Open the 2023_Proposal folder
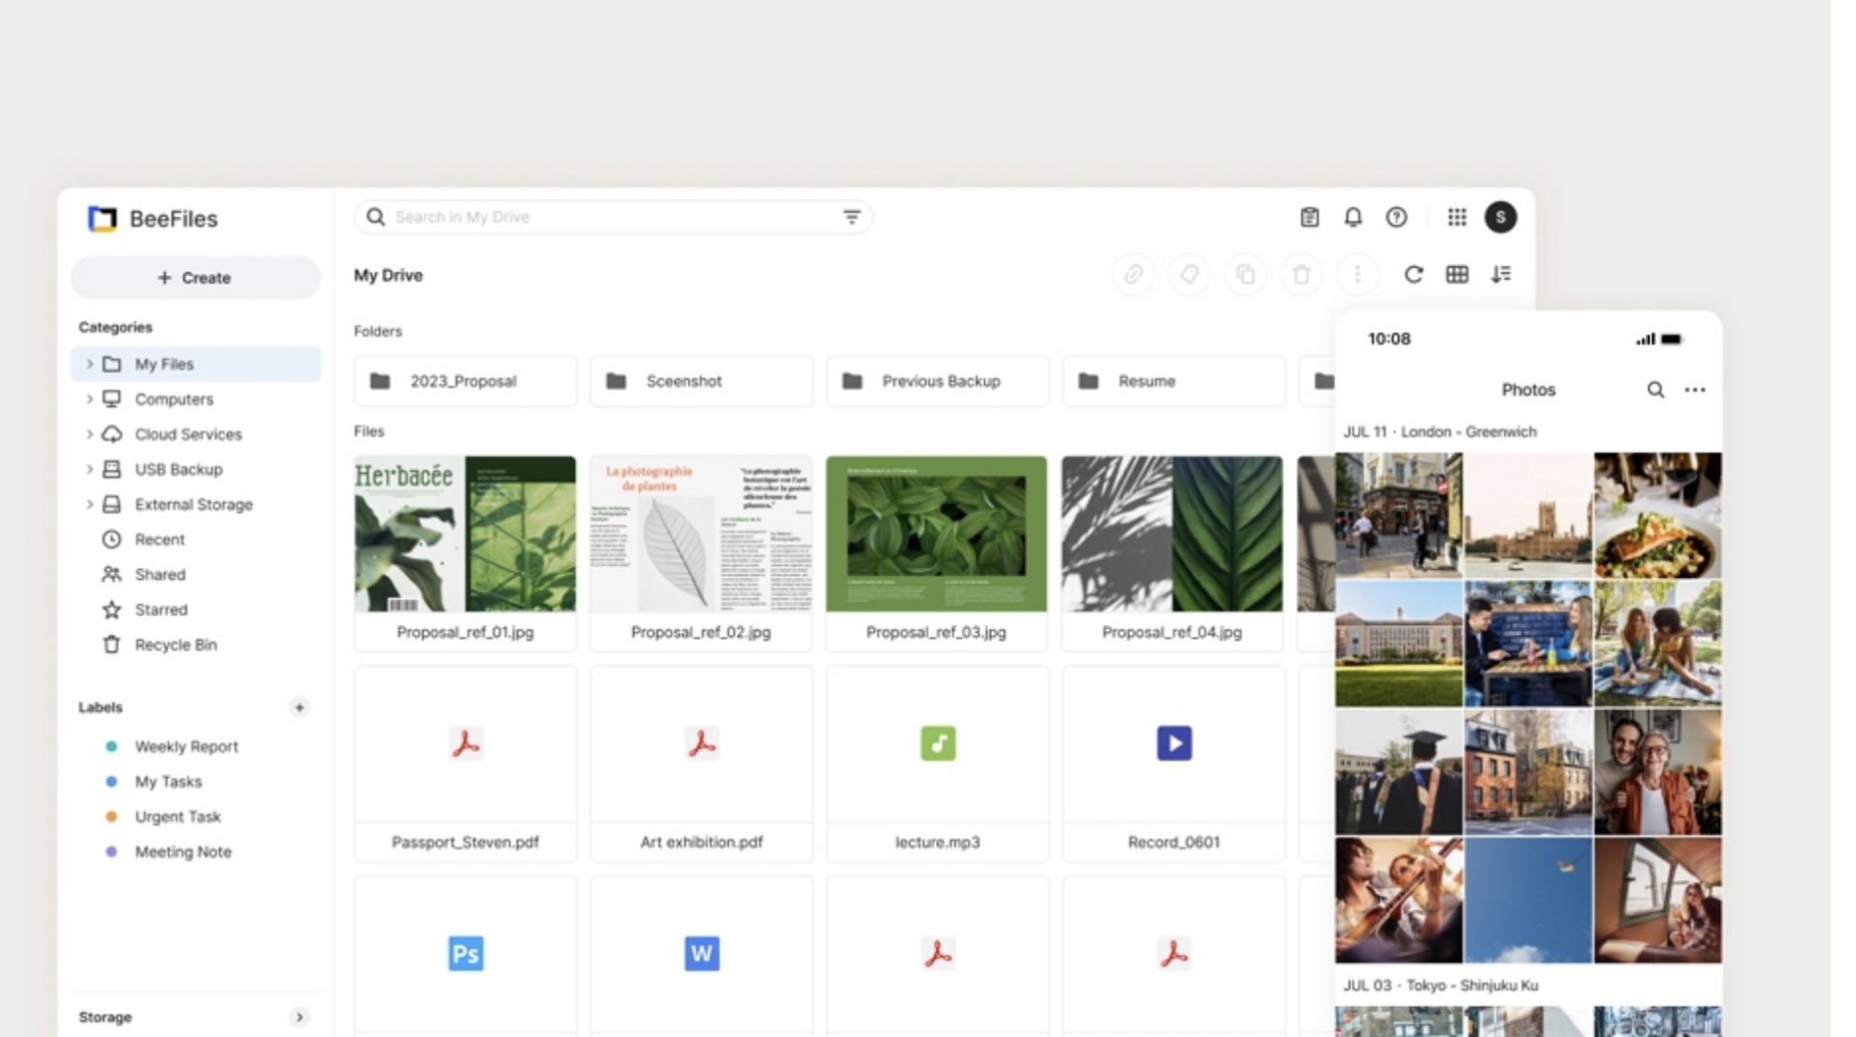 click(465, 381)
